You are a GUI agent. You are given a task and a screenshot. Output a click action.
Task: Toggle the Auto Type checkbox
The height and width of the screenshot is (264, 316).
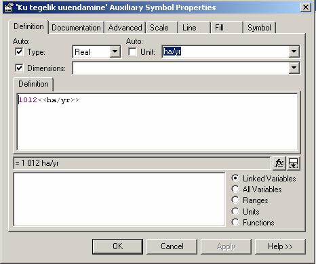(x=19, y=52)
